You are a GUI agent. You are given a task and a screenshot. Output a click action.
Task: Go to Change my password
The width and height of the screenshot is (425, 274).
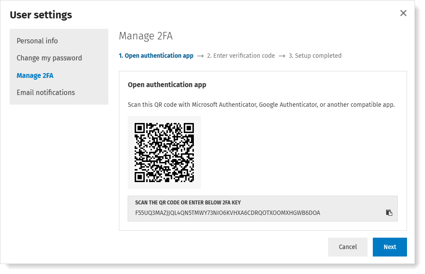click(x=49, y=58)
